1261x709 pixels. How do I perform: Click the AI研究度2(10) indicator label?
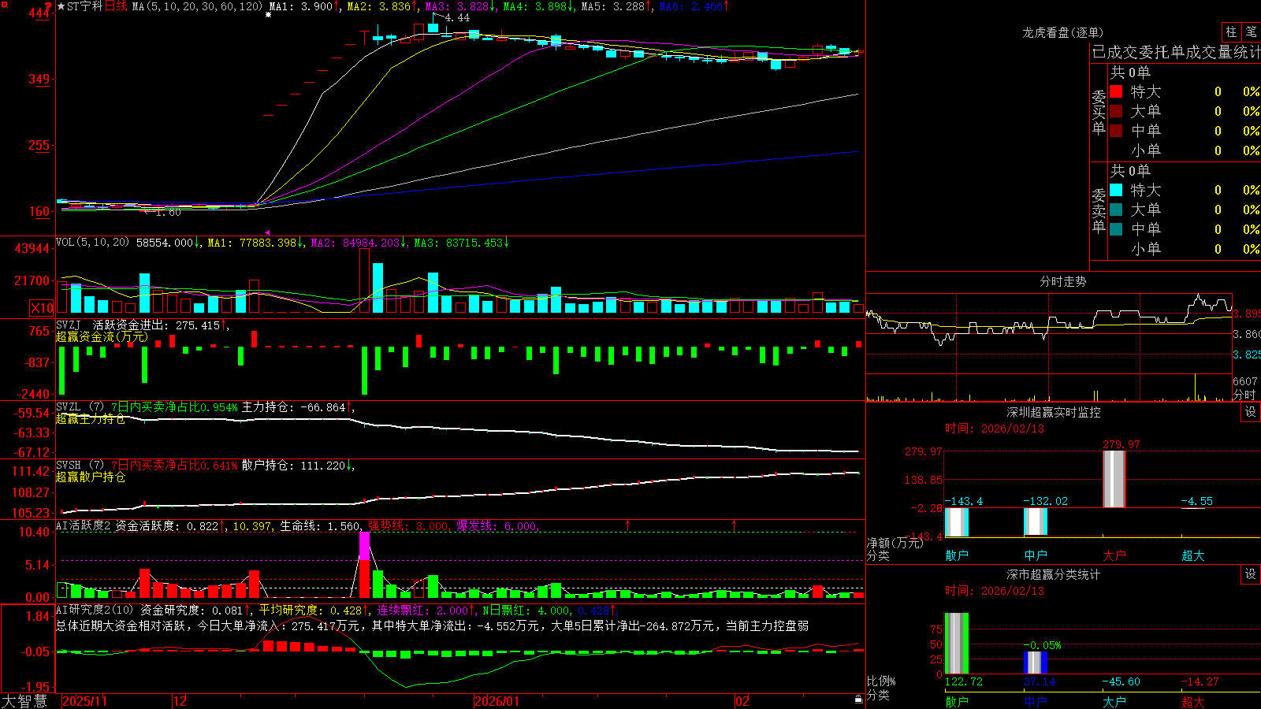tap(95, 610)
